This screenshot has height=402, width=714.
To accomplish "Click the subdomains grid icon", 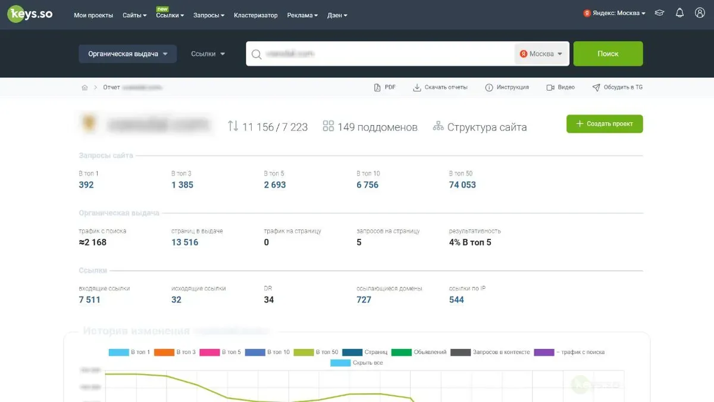I will (x=328, y=126).
